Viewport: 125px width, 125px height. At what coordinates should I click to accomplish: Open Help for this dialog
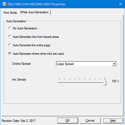[x=113, y=121]
